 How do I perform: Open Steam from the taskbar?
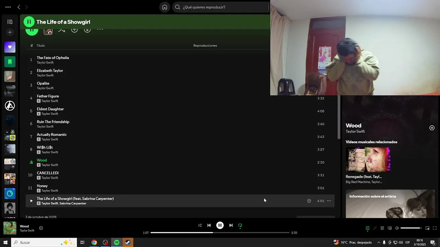pos(128,243)
